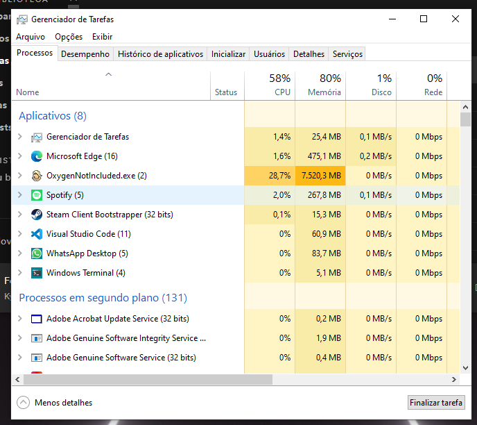This screenshot has height=425, width=477.
Task: Expand the Spotify (5) process group
Action: pos(20,195)
